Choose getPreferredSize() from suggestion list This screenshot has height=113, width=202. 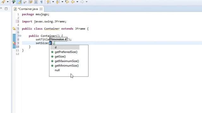click(x=66, y=52)
